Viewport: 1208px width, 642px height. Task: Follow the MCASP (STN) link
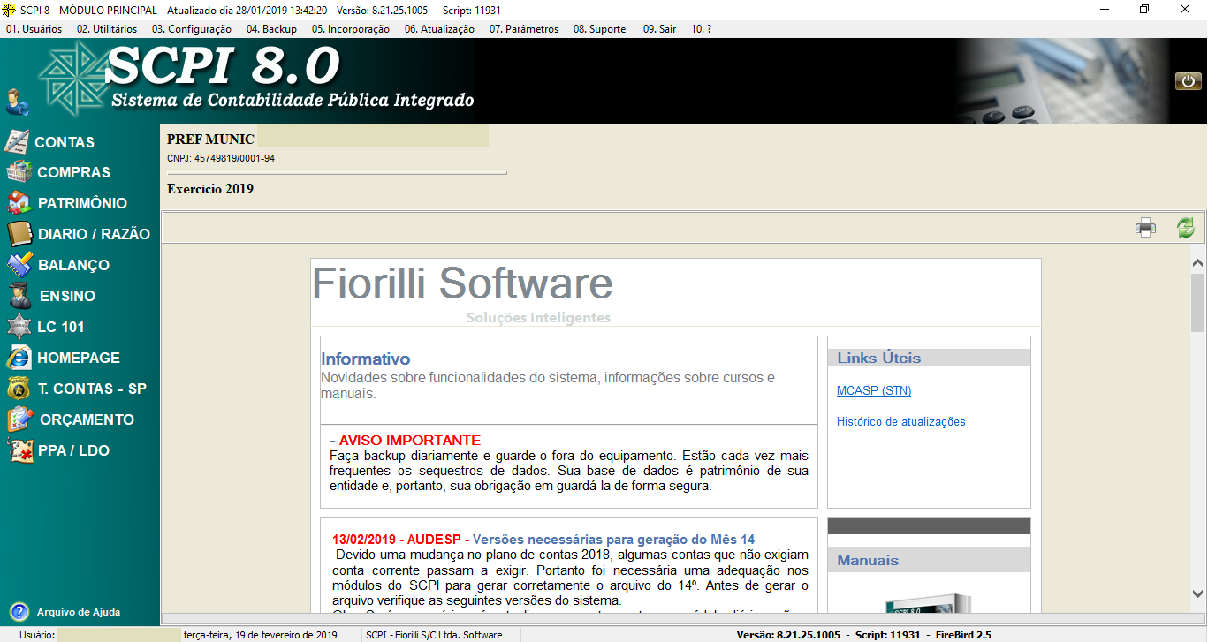(874, 390)
